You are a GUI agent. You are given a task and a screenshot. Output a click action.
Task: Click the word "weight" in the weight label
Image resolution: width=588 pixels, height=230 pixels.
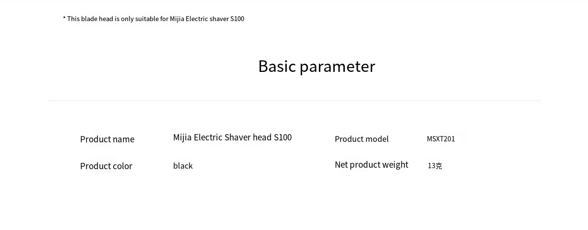pos(396,165)
